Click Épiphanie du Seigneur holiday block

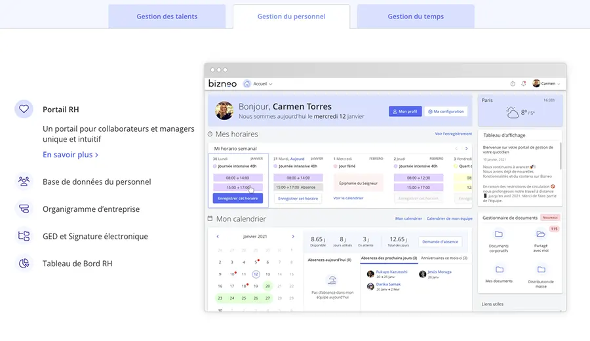click(x=358, y=183)
